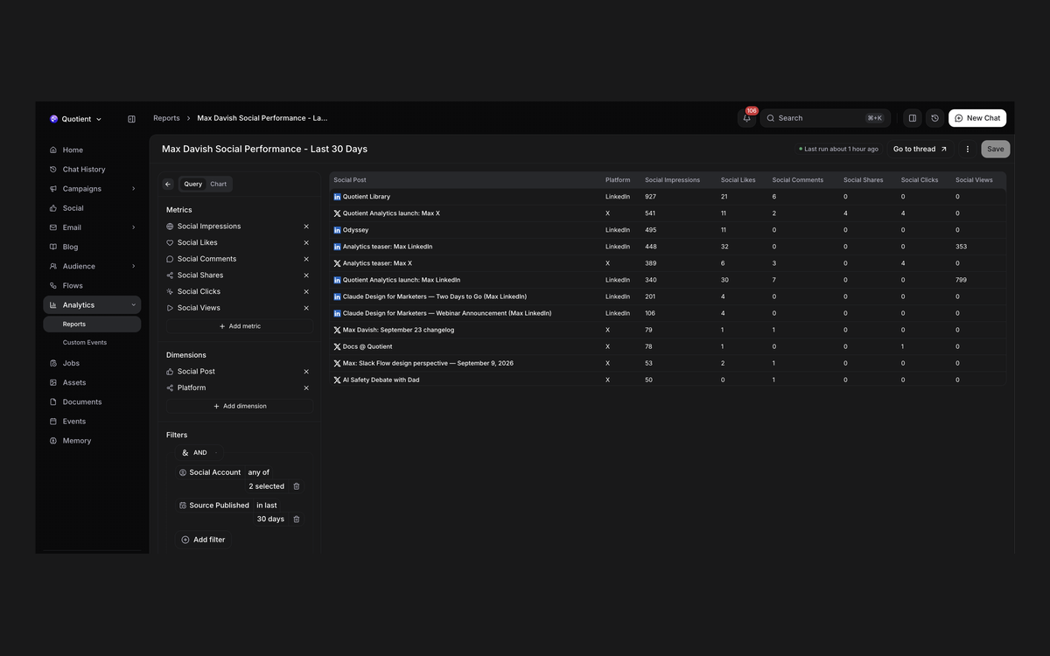Change the 'in last' date operator
The width and height of the screenshot is (1050, 656).
pos(267,506)
